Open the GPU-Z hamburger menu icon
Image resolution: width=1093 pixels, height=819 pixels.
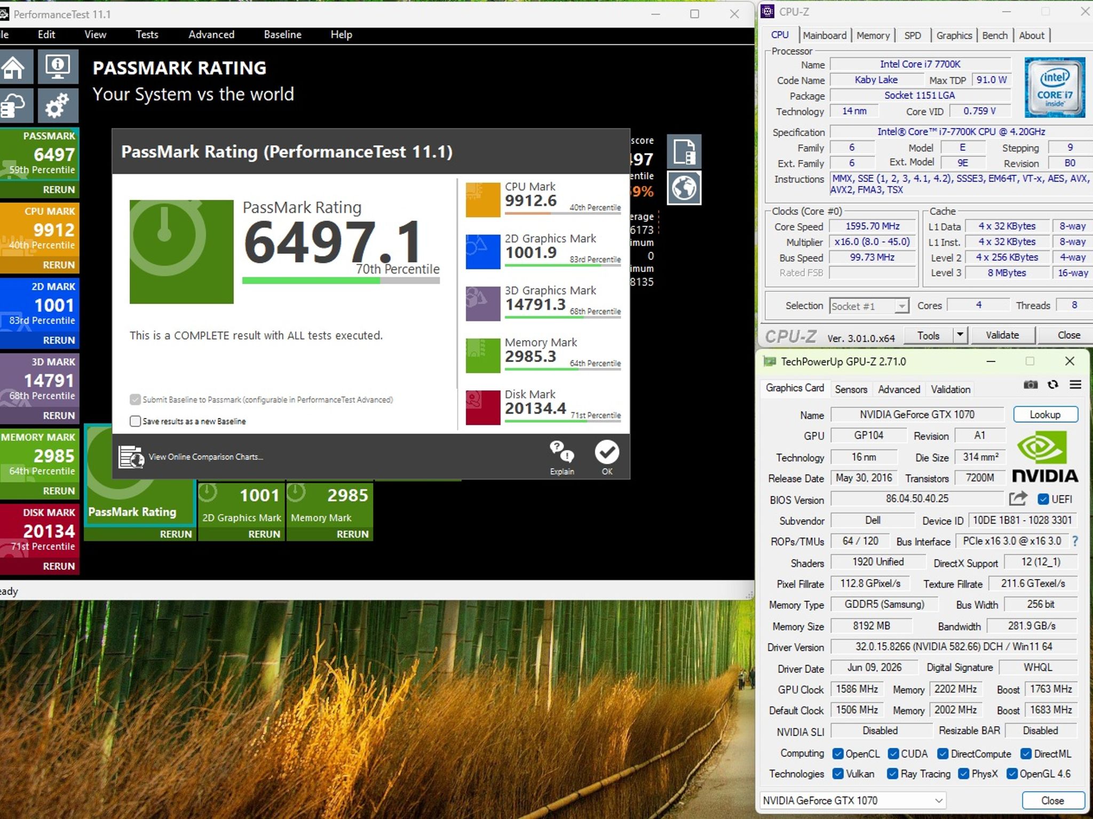(x=1075, y=384)
